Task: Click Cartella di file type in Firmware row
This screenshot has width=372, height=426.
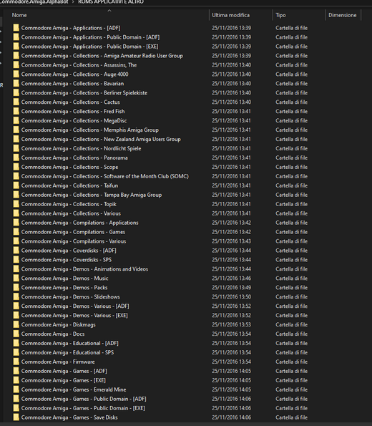Action: pos(291,362)
